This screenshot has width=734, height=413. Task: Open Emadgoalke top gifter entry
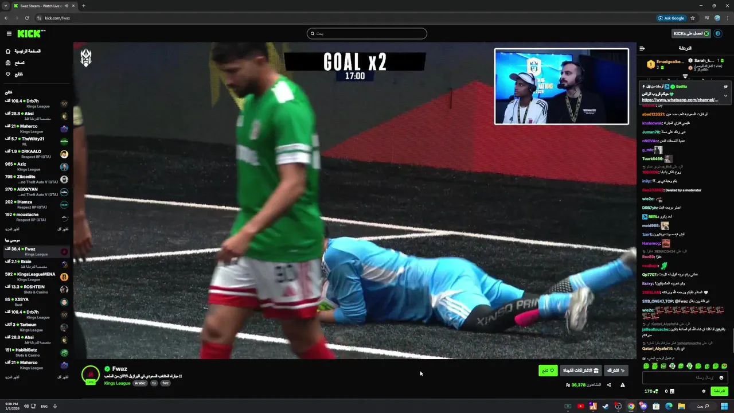[x=665, y=64]
